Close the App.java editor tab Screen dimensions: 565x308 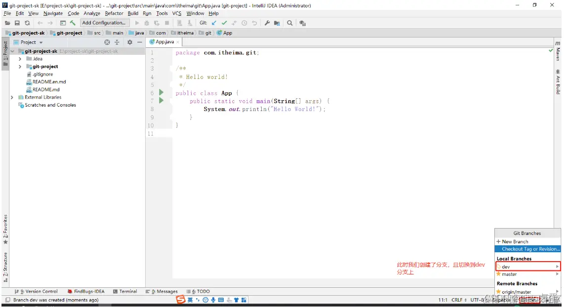point(178,42)
